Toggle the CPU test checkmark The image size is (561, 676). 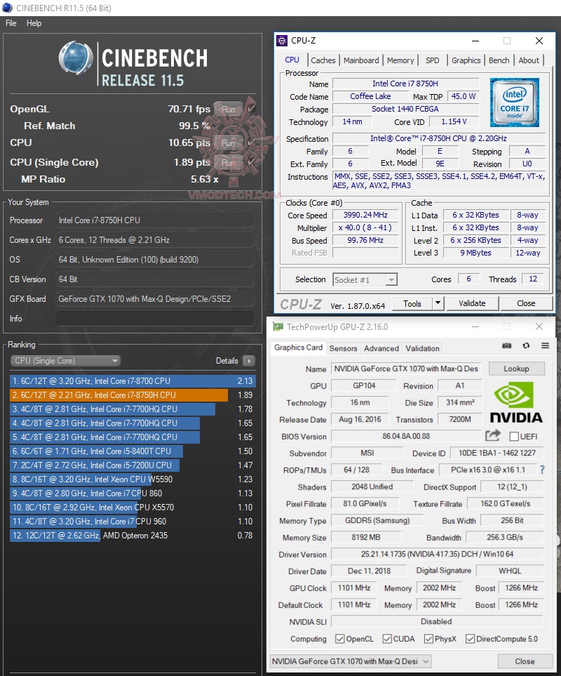(x=251, y=142)
